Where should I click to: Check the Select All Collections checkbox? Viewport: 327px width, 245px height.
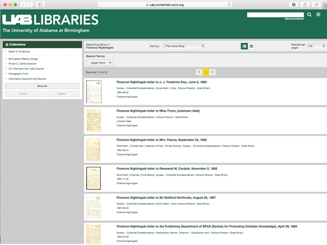6,52
